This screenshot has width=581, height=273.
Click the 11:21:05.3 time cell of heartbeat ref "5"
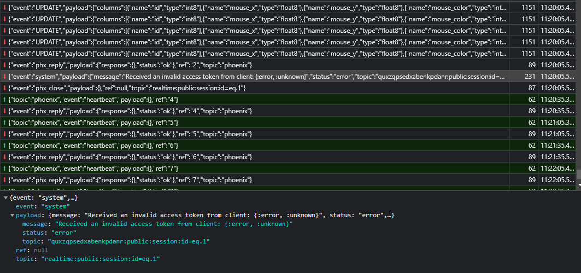tap(557, 123)
